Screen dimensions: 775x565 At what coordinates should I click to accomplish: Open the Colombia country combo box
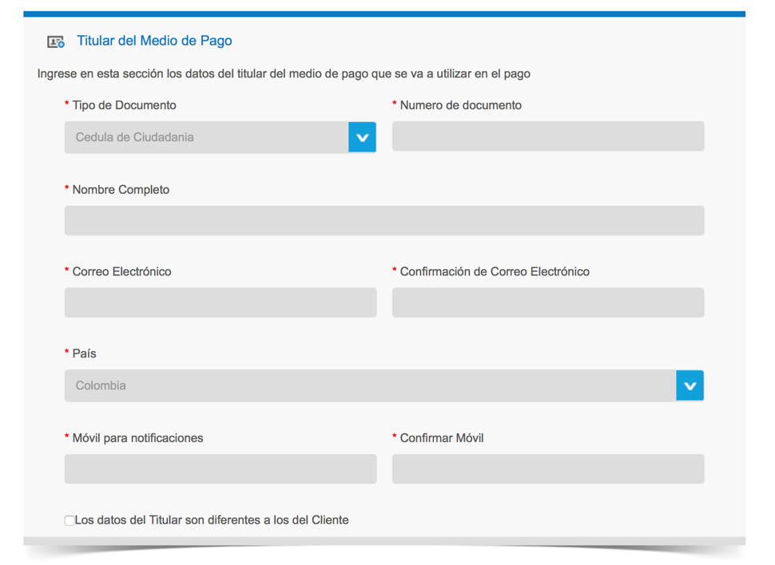pos(384,385)
